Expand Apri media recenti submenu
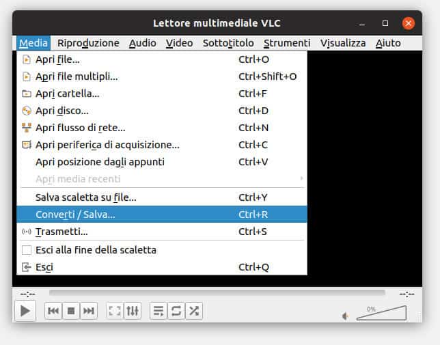 162,179
